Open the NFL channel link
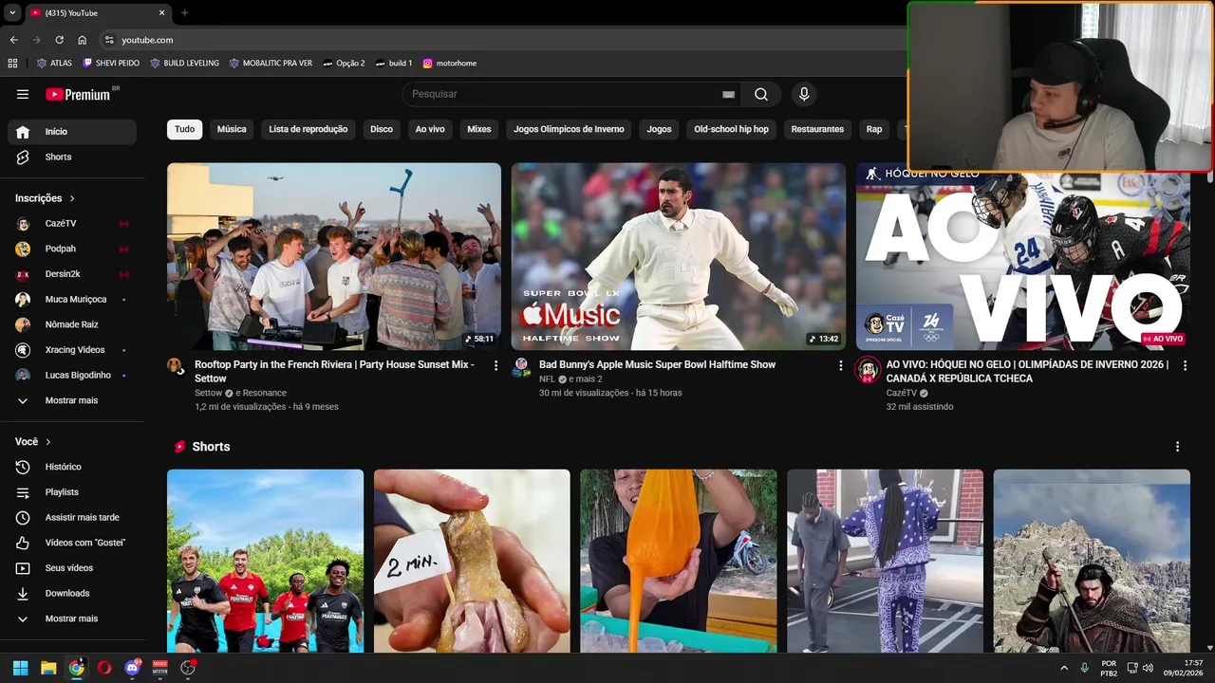 pos(547,378)
